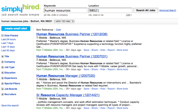The width and height of the screenshot is (178, 110).
Task: Open the Job Boards filter section
Action: 11,89
